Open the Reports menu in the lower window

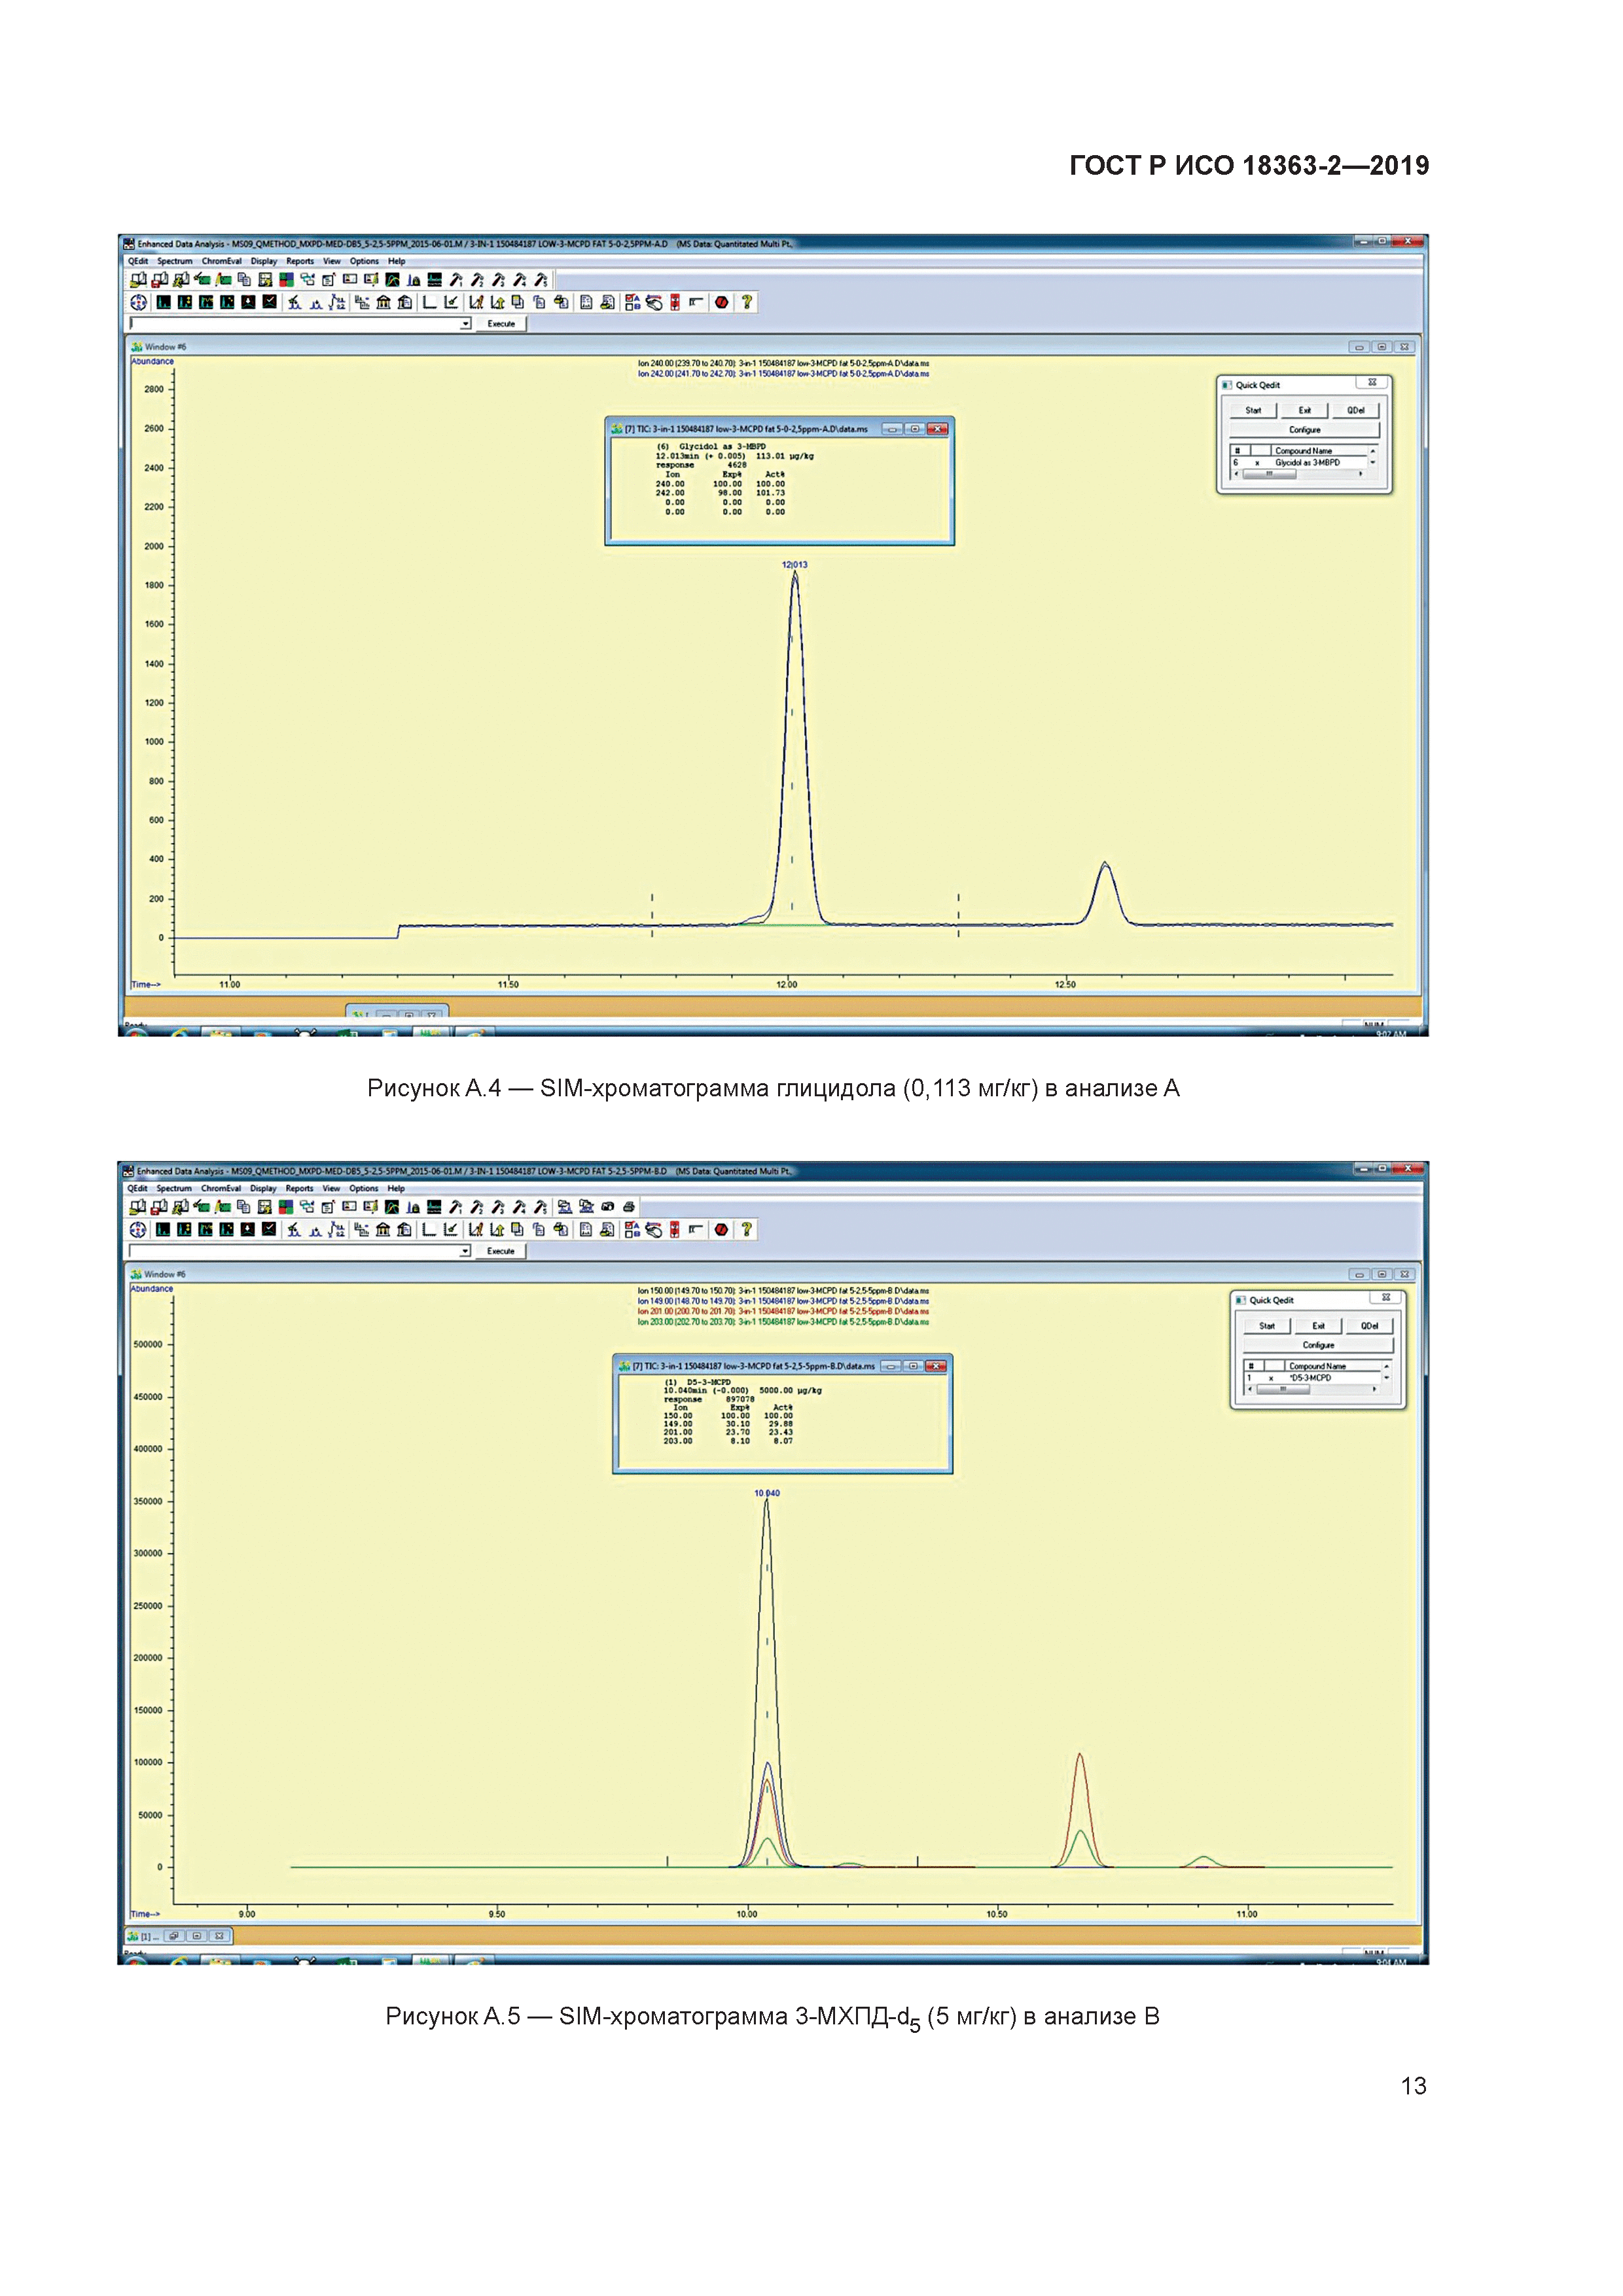pos(299,1188)
